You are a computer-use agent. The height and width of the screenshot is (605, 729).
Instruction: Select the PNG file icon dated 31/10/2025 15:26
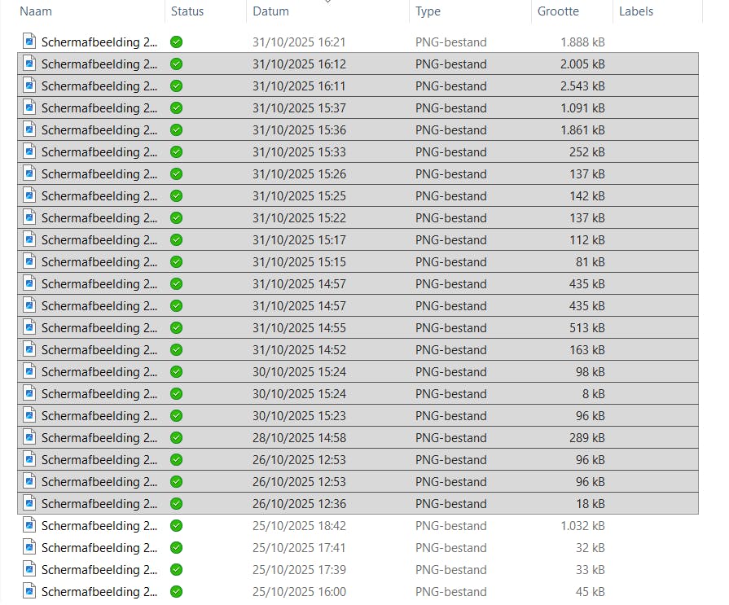click(29, 173)
